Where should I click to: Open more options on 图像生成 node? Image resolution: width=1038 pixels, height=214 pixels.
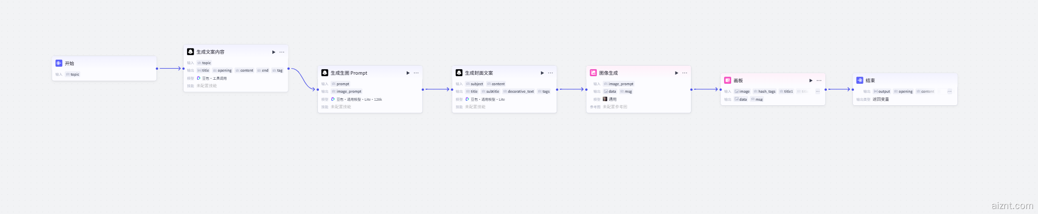click(x=684, y=73)
